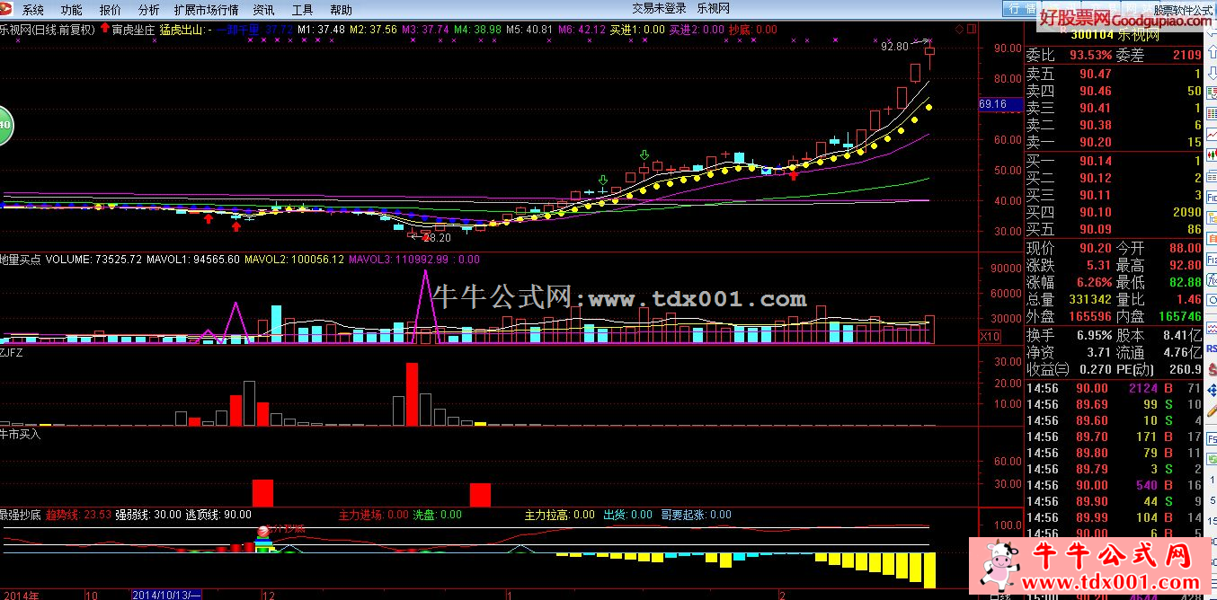Click the trade tick with volume 540 B

[x=1114, y=485]
